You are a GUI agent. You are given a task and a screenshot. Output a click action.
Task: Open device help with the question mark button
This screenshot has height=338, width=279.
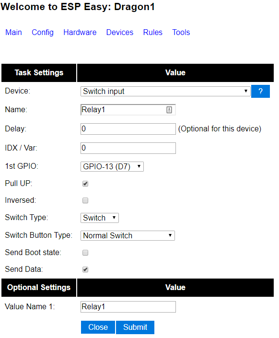click(x=260, y=91)
